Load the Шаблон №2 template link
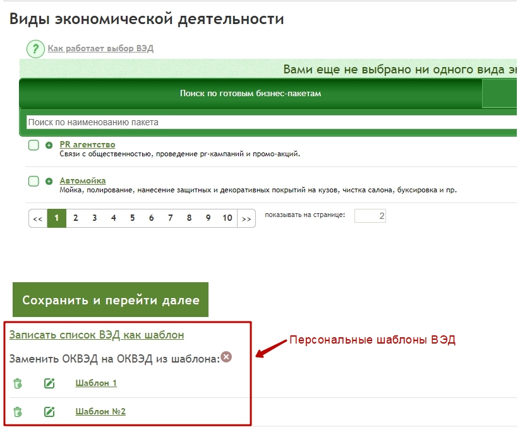520x429 pixels. pos(100,412)
